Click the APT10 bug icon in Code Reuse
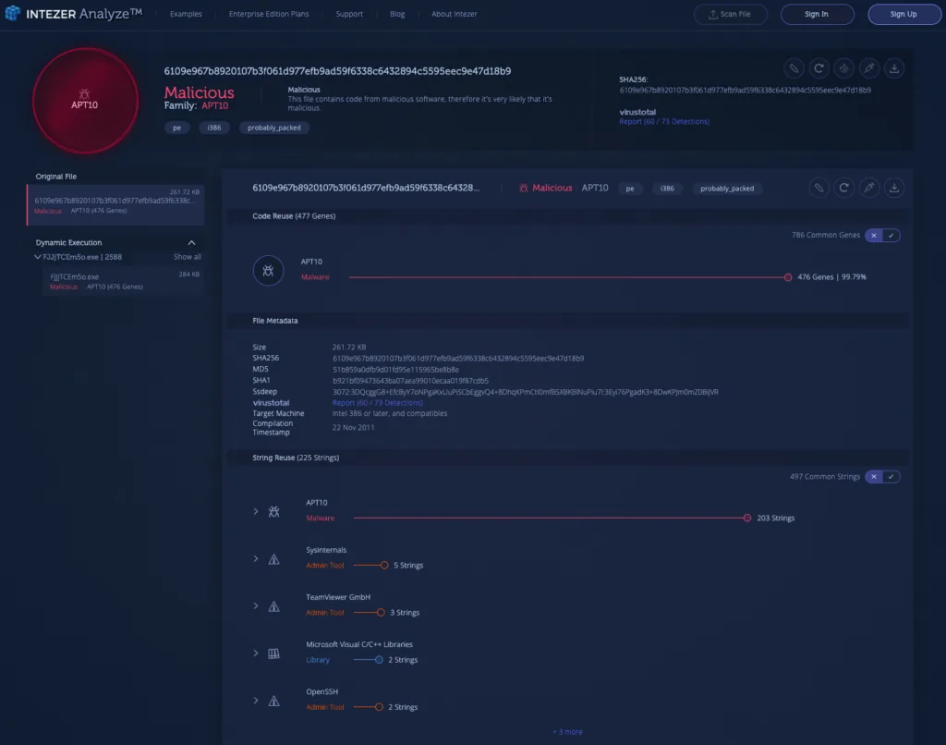The height and width of the screenshot is (745, 946). (x=269, y=271)
